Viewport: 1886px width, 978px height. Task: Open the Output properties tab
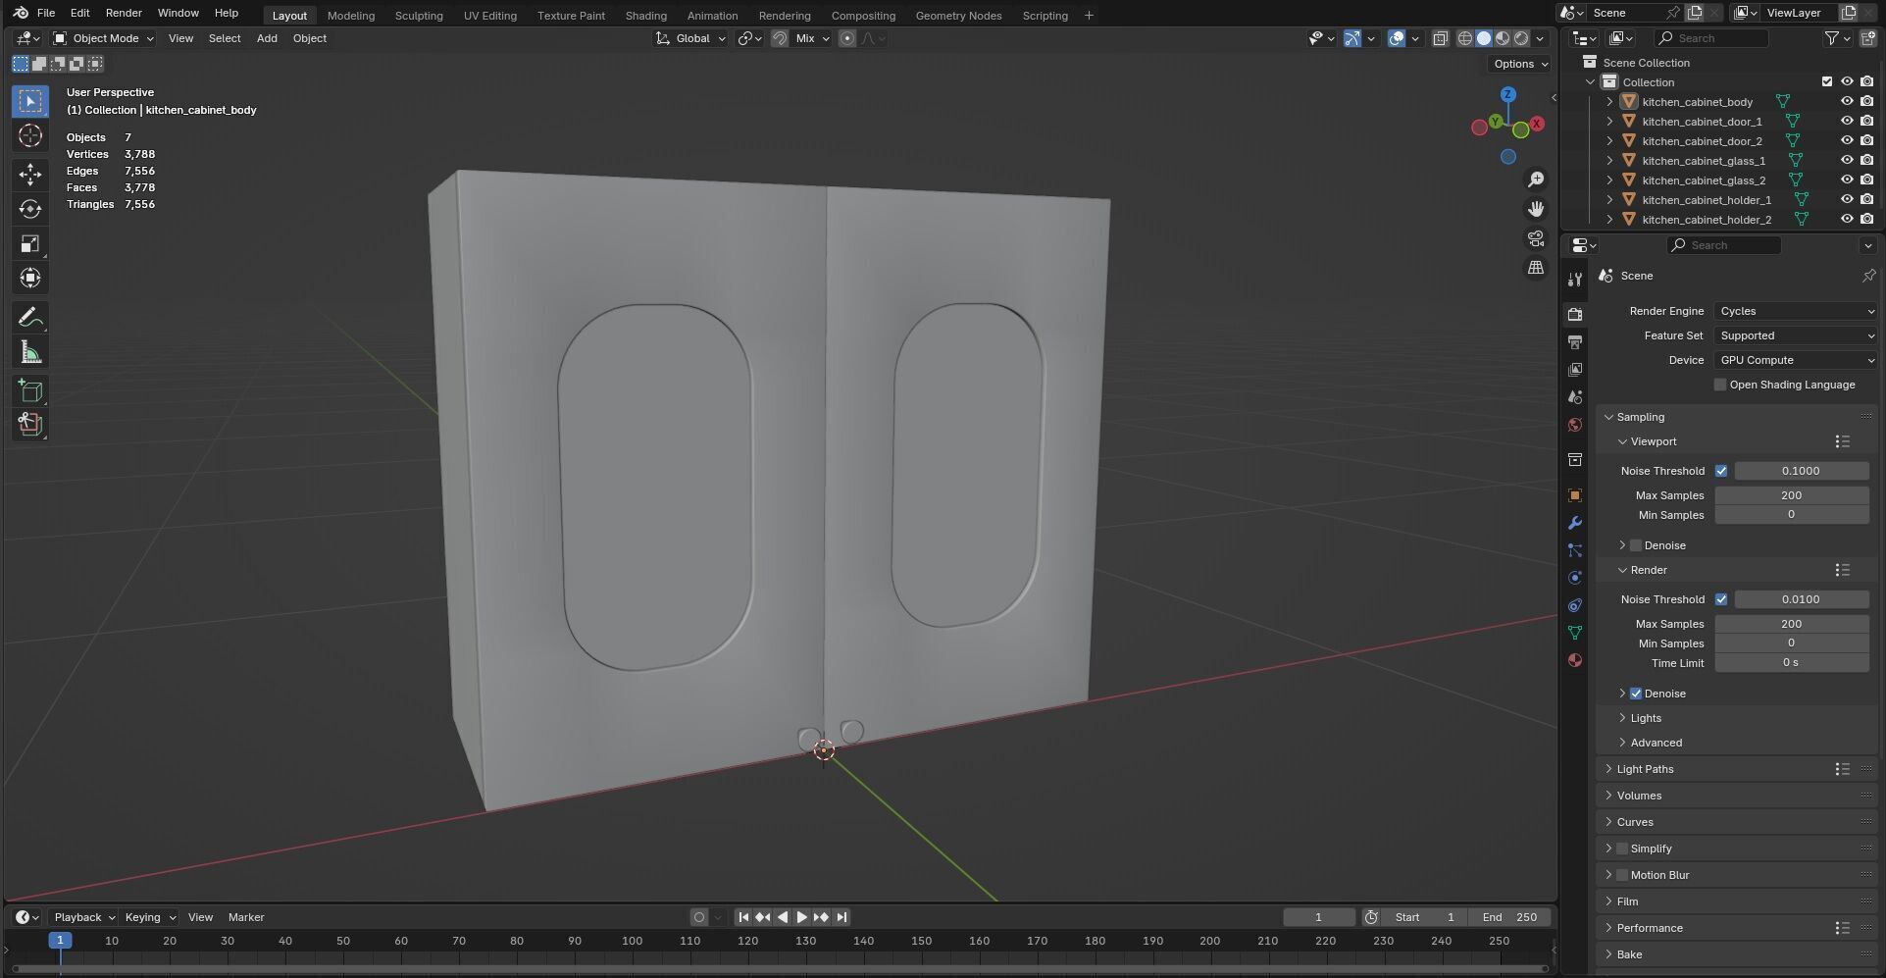click(x=1575, y=342)
